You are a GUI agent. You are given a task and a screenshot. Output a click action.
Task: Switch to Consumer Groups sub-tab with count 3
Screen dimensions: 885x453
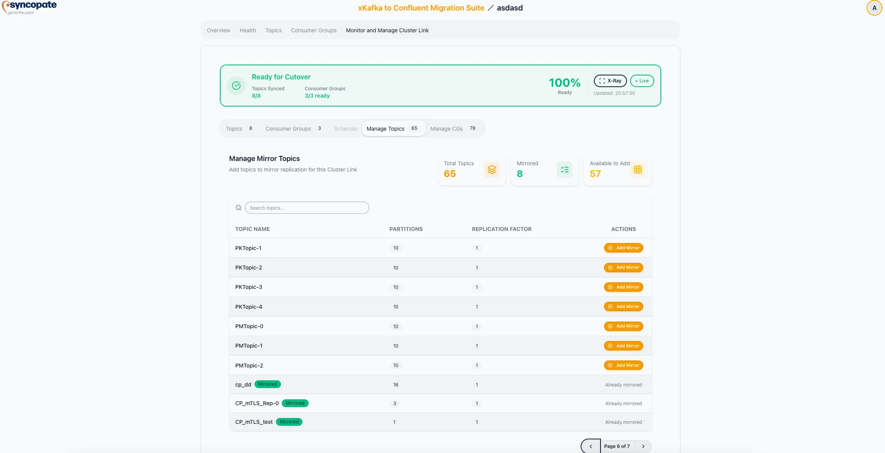tap(293, 129)
